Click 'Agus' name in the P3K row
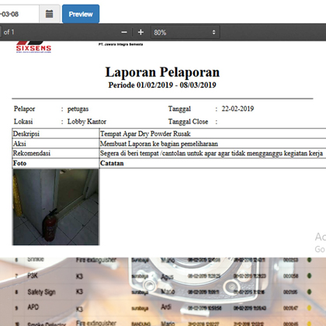The height and width of the screenshot is (326, 326). (167, 277)
